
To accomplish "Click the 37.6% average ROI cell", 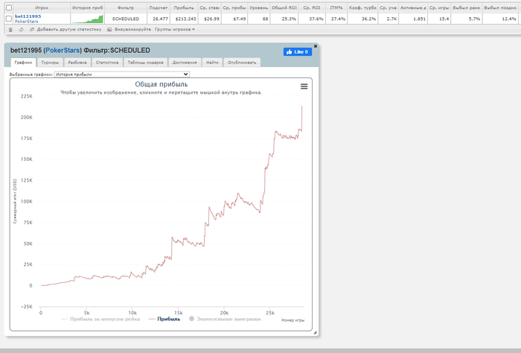I will [312, 19].
